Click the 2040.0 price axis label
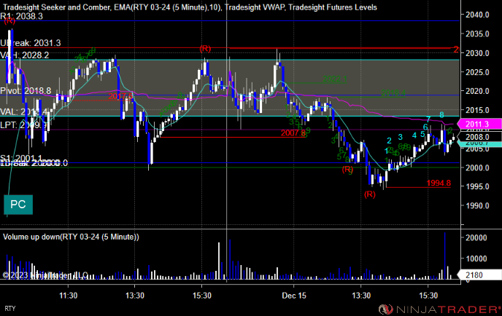 (477, 15)
